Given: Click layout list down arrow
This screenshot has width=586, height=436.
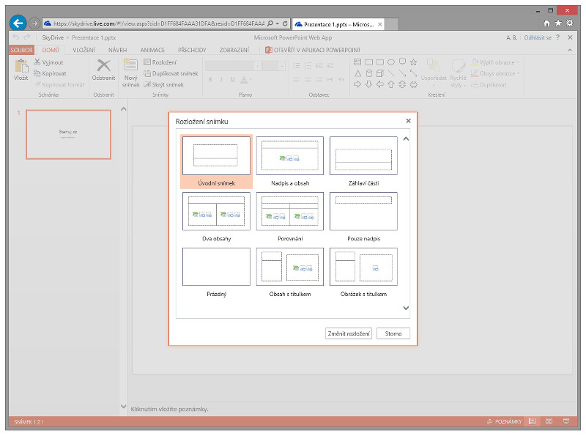Looking at the screenshot, I should 406,308.
